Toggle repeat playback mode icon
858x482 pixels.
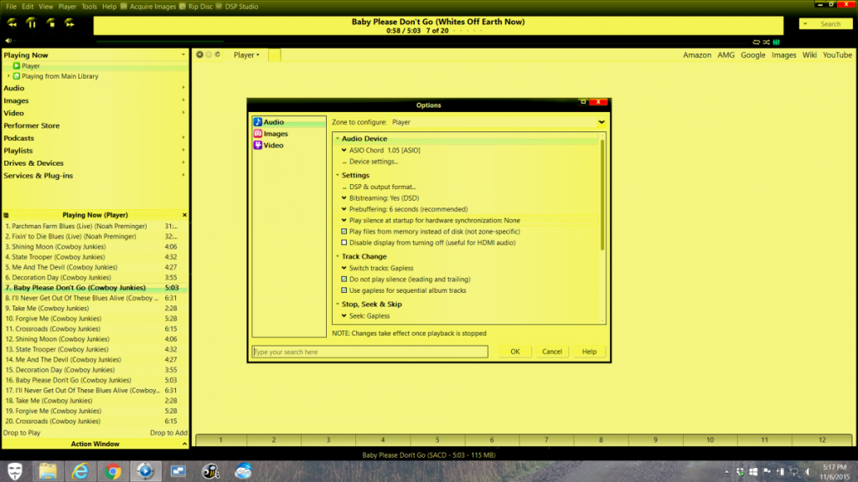(757, 42)
